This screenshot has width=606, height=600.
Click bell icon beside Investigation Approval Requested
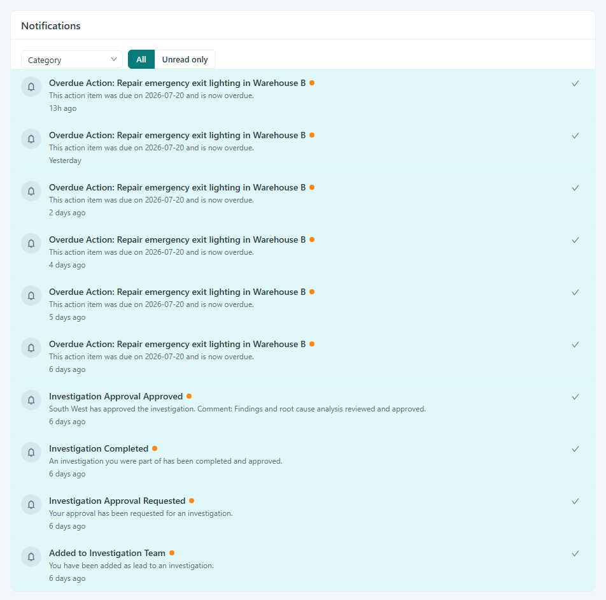[31, 504]
